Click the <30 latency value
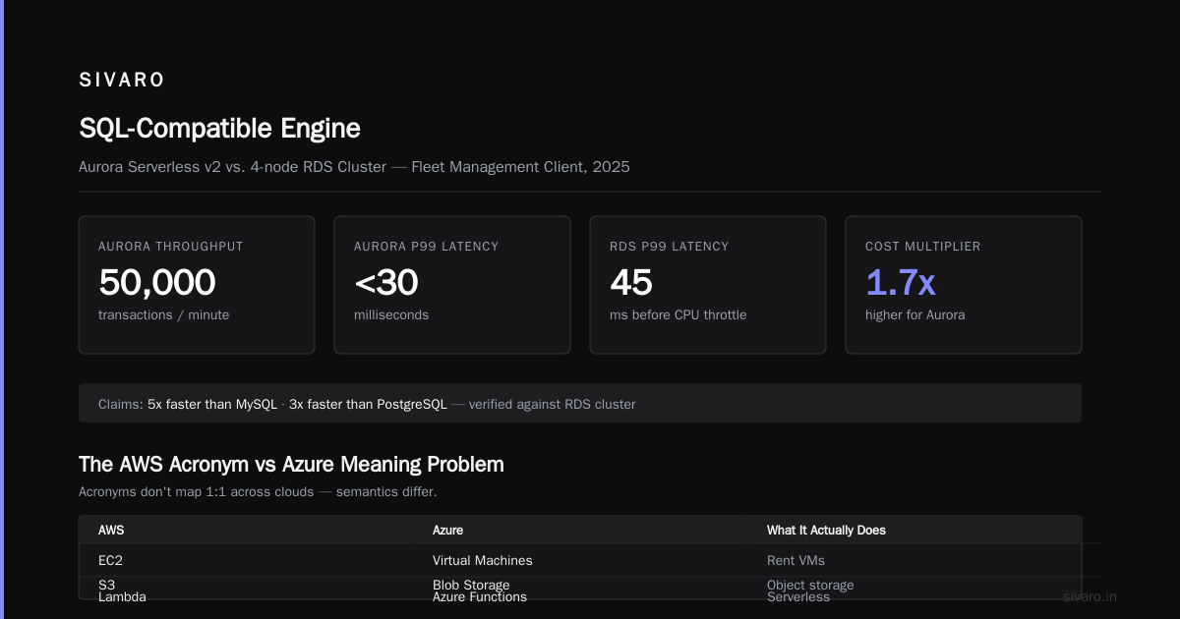Screen dimensions: 1180x619 (386, 283)
